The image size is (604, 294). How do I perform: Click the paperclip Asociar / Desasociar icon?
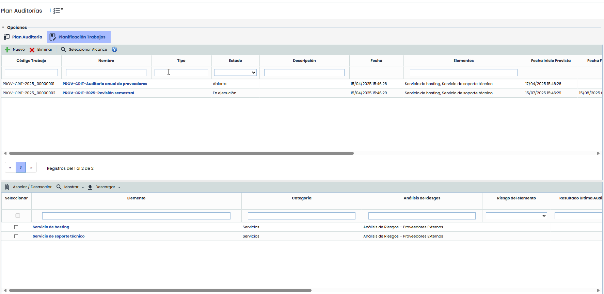(7, 187)
